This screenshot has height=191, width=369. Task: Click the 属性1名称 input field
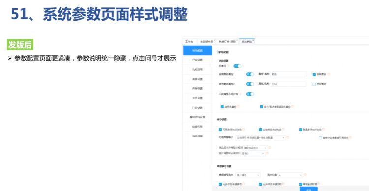tap(288, 74)
